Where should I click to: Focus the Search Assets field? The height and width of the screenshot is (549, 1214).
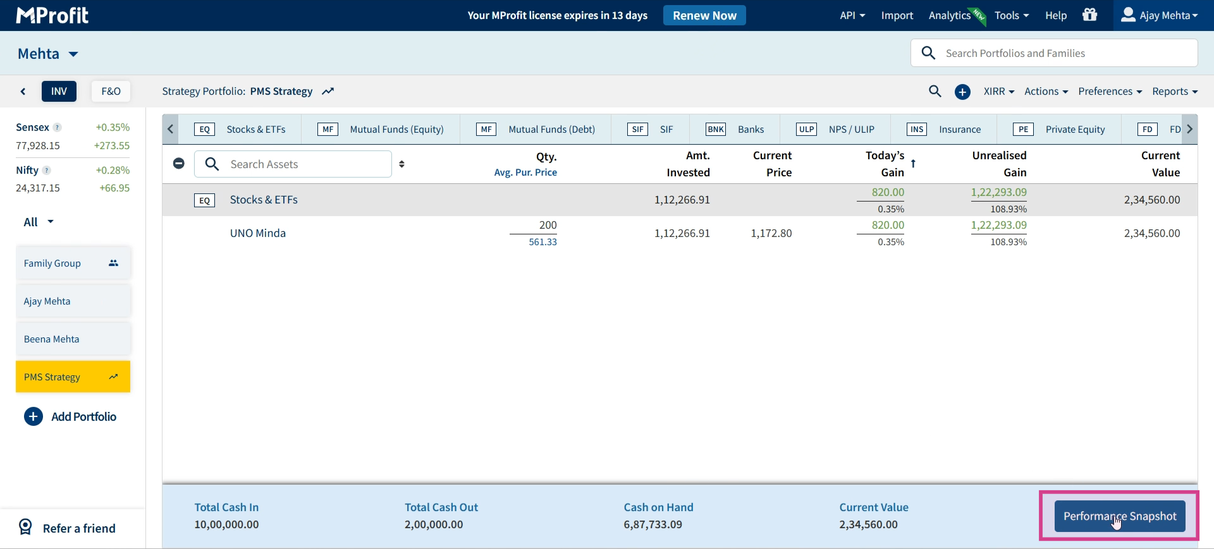293,164
